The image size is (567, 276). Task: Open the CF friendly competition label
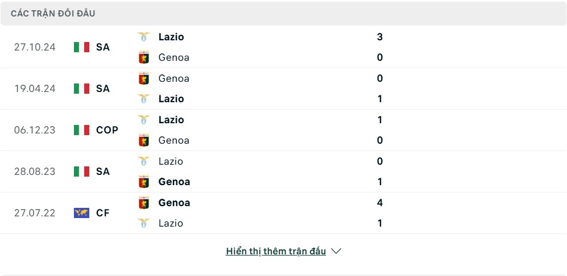click(x=103, y=213)
